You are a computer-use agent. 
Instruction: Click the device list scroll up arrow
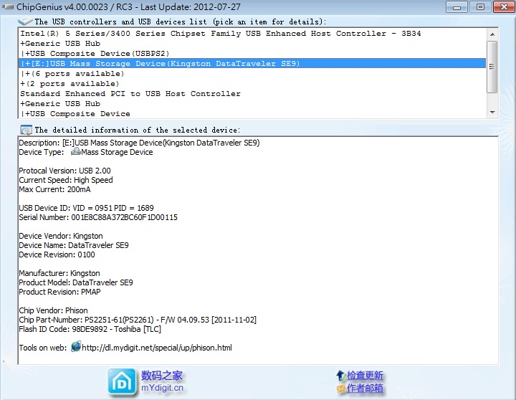point(492,34)
